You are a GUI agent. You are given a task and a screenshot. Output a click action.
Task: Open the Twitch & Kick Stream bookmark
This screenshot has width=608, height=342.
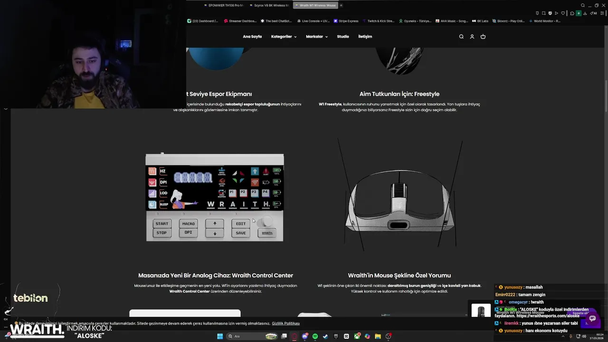pyautogui.click(x=379, y=21)
